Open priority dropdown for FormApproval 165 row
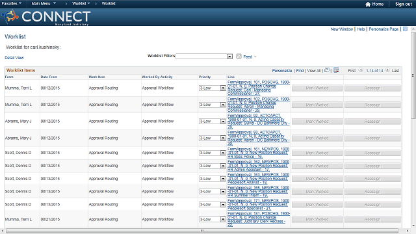 (213, 192)
